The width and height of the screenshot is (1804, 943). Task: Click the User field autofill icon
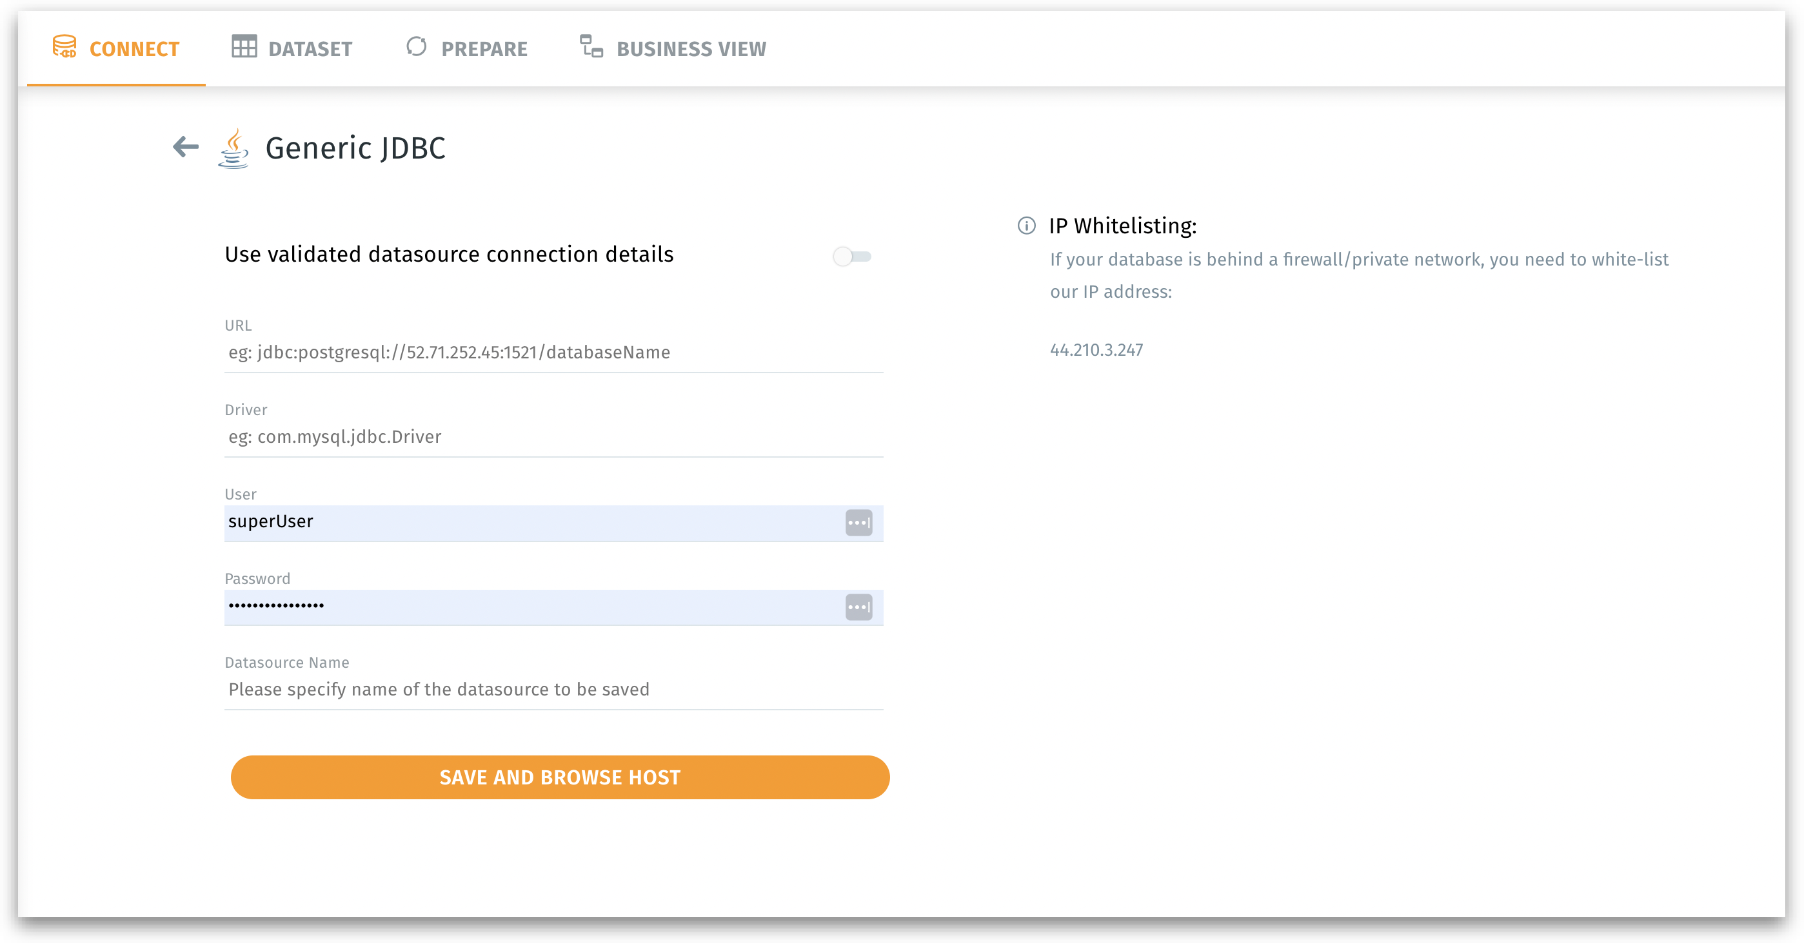click(x=858, y=523)
